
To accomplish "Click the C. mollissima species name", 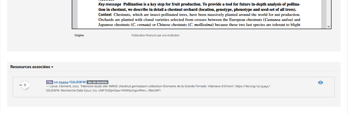I will tap(201, 25).
